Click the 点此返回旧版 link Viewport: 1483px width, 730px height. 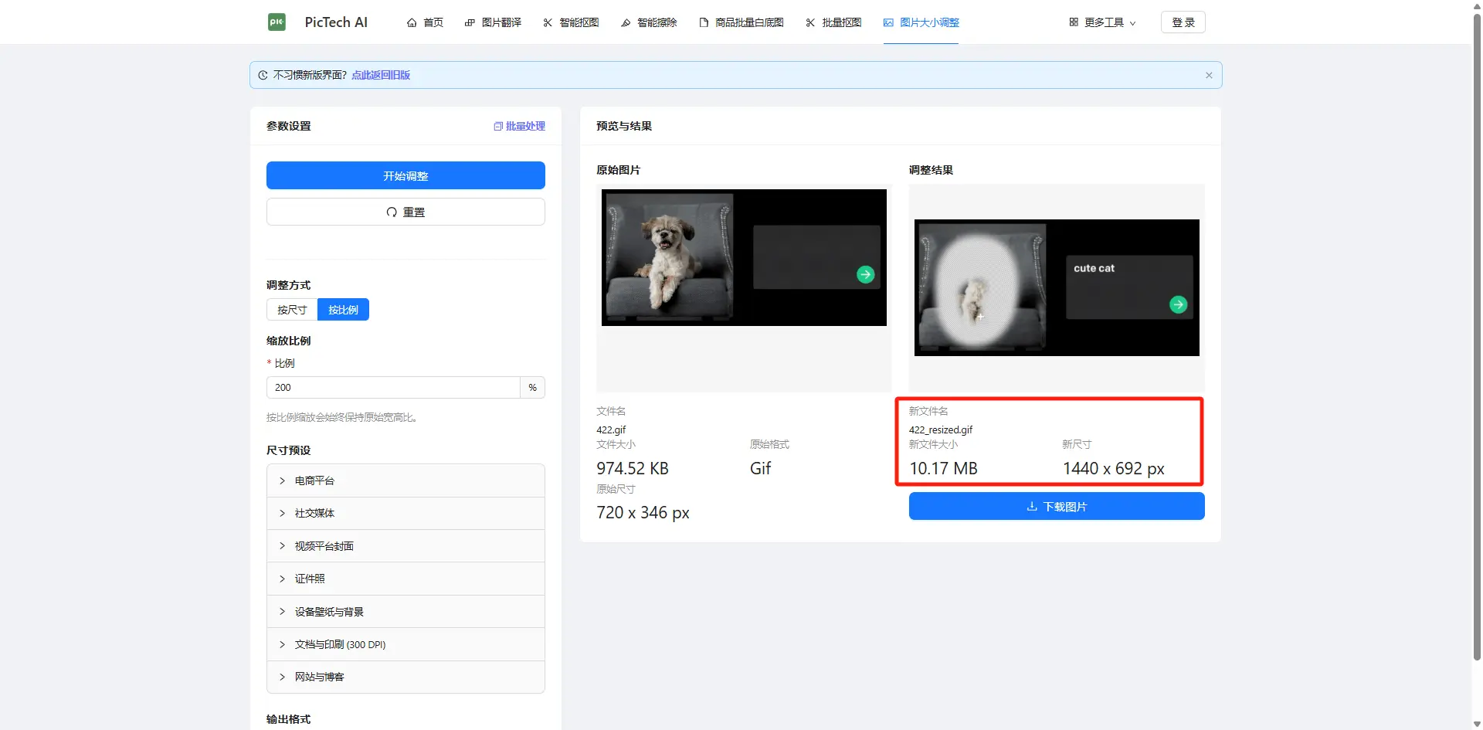[380, 75]
